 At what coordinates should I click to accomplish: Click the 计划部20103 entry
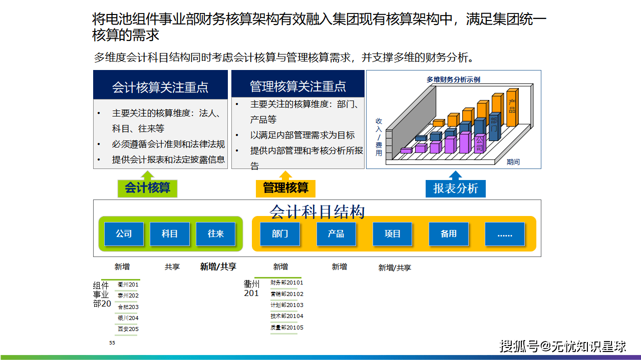pos(286,305)
